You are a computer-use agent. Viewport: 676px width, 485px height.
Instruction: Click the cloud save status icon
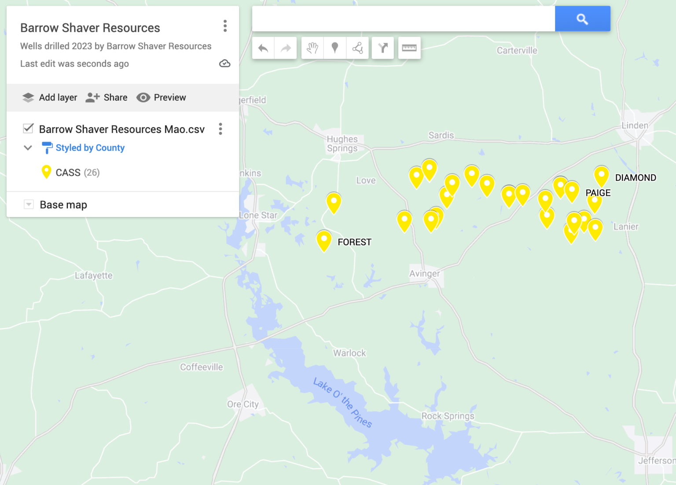coord(224,63)
